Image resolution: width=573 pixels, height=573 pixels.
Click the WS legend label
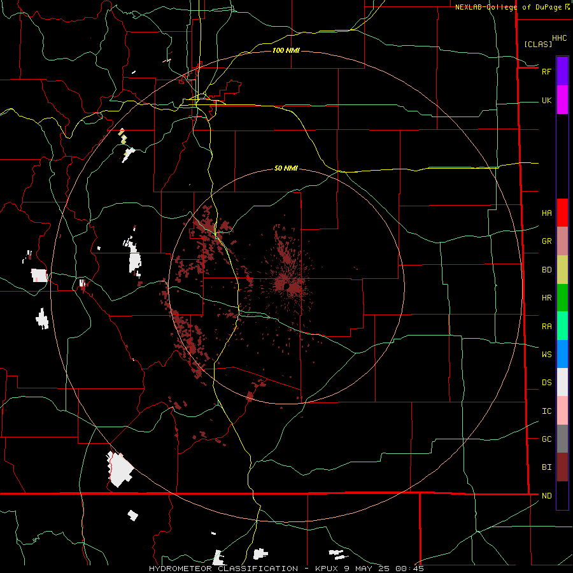(x=546, y=354)
